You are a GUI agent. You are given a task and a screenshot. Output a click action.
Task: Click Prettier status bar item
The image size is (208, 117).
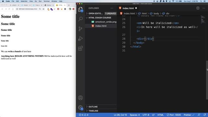tap(189, 115)
